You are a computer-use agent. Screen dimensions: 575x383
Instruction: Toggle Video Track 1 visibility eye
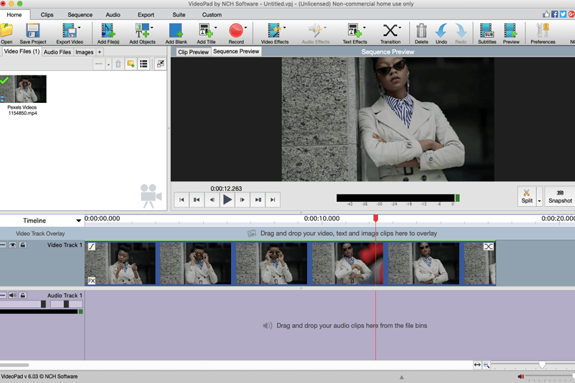point(13,245)
